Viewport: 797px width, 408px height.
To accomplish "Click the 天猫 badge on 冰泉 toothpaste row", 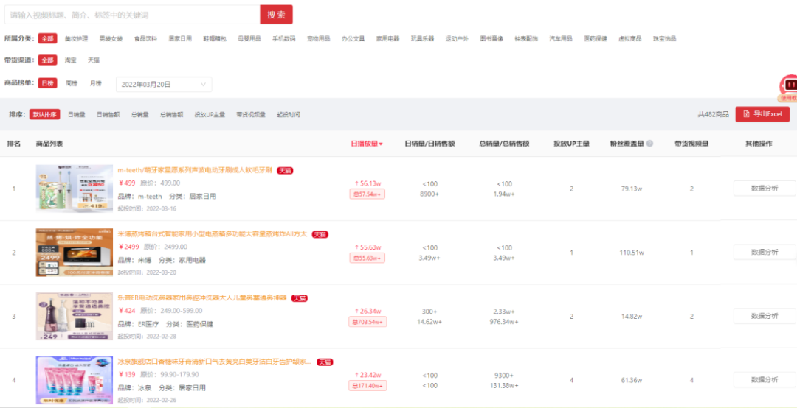I will 325,362.
